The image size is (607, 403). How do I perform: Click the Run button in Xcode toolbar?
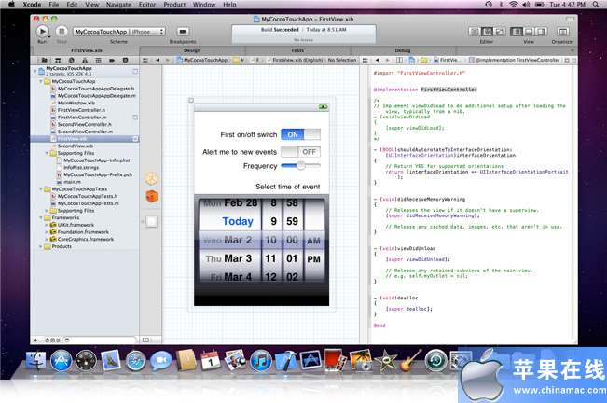(42, 31)
